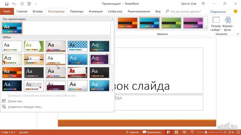Screen dimensions: 241x135
Task: Switch to Slide Sorter view icon
Action: (x=176, y=132)
